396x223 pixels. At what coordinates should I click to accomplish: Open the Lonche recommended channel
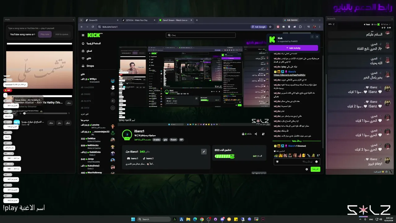pyautogui.click(x=98, y=126)
